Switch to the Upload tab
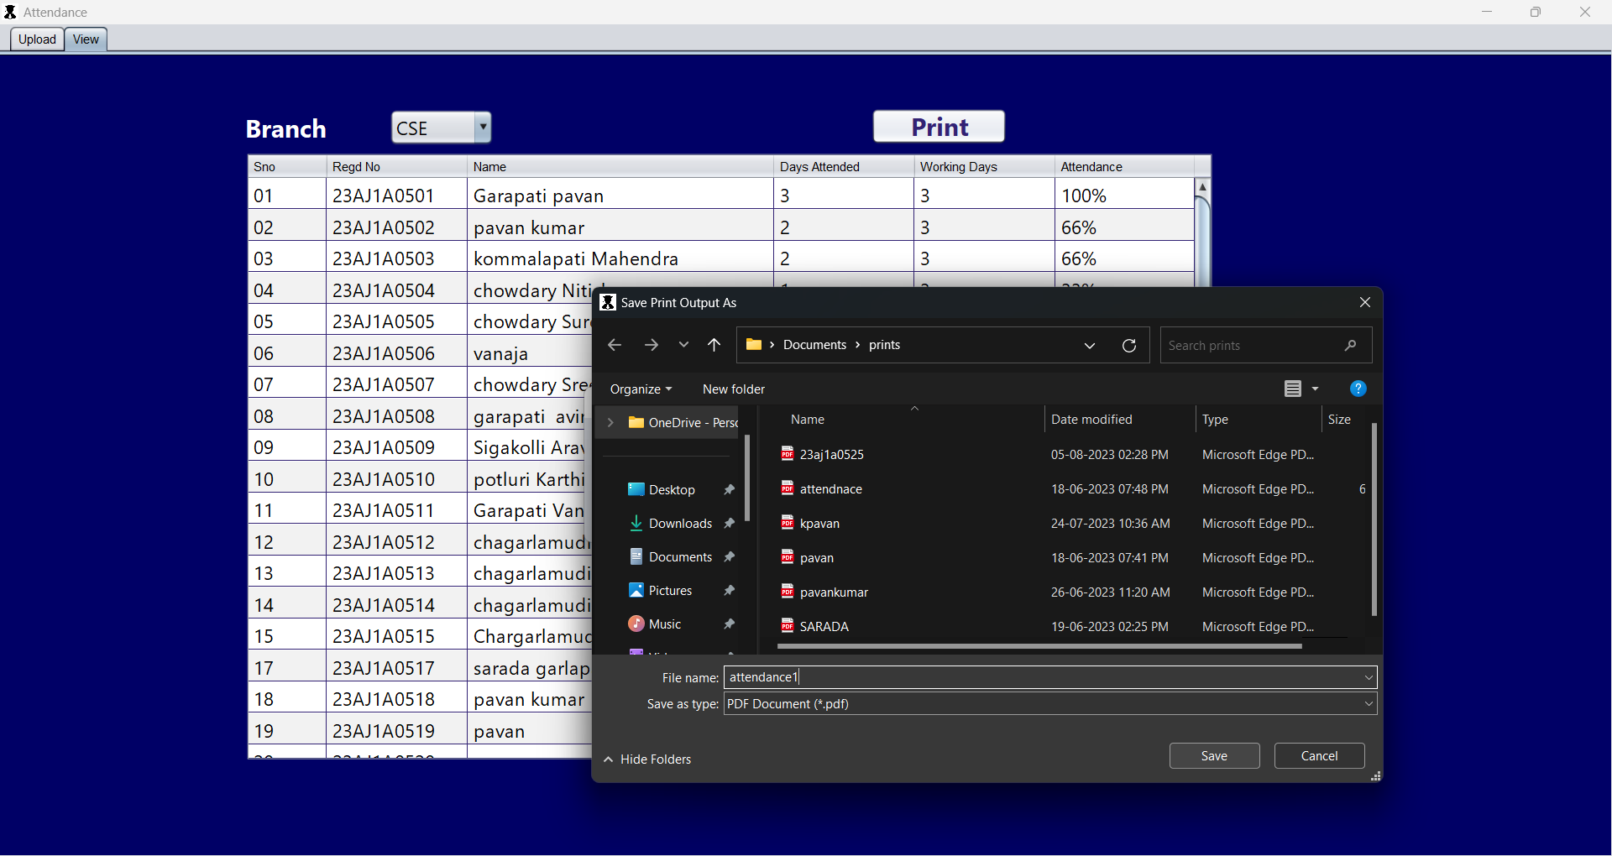1612x856 pixels. (x=37, y=39)
